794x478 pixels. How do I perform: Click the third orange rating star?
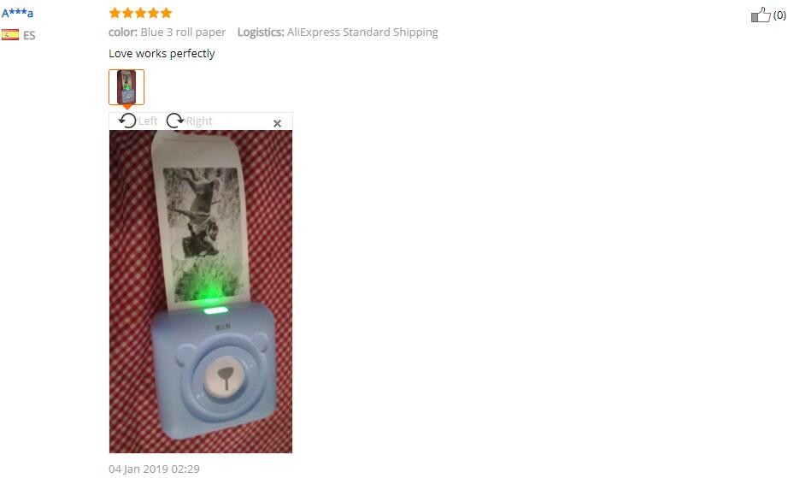(141, 13)
